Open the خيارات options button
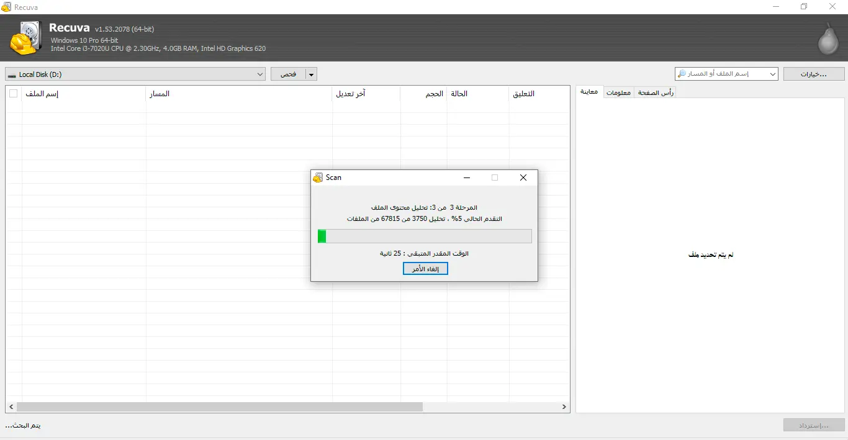This screenshot has height=440, width=848. pyautogui.click(x=813, y=74)
